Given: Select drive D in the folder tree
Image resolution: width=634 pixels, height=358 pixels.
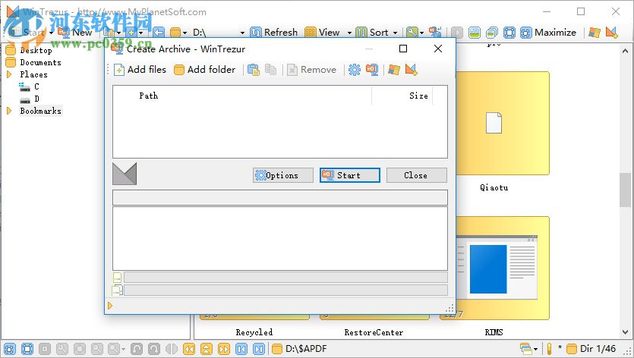Looking at the screenshot, I should click(x=36, y=99).
